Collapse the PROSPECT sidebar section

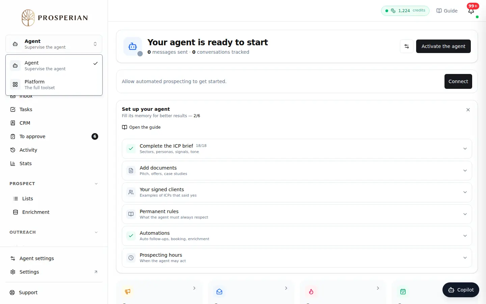tap(54, 184)
